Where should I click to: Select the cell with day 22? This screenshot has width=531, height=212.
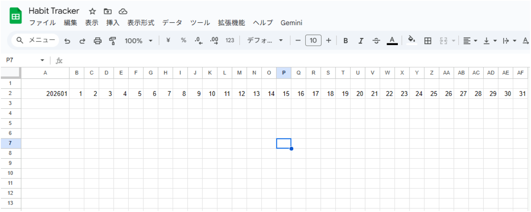tap(387, 94)
